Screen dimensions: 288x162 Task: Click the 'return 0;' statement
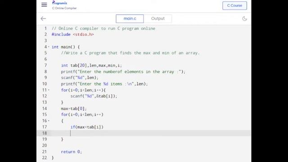[72, 152]
